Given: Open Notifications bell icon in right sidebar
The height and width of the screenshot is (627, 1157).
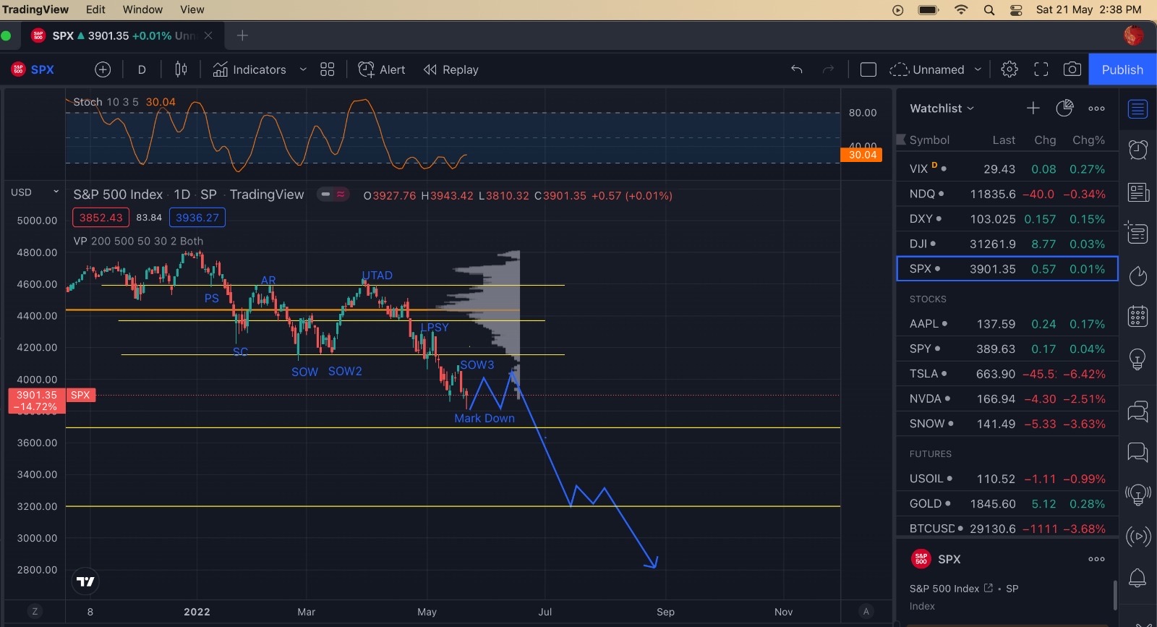Looking at the screenshot, I should 1137,578.
